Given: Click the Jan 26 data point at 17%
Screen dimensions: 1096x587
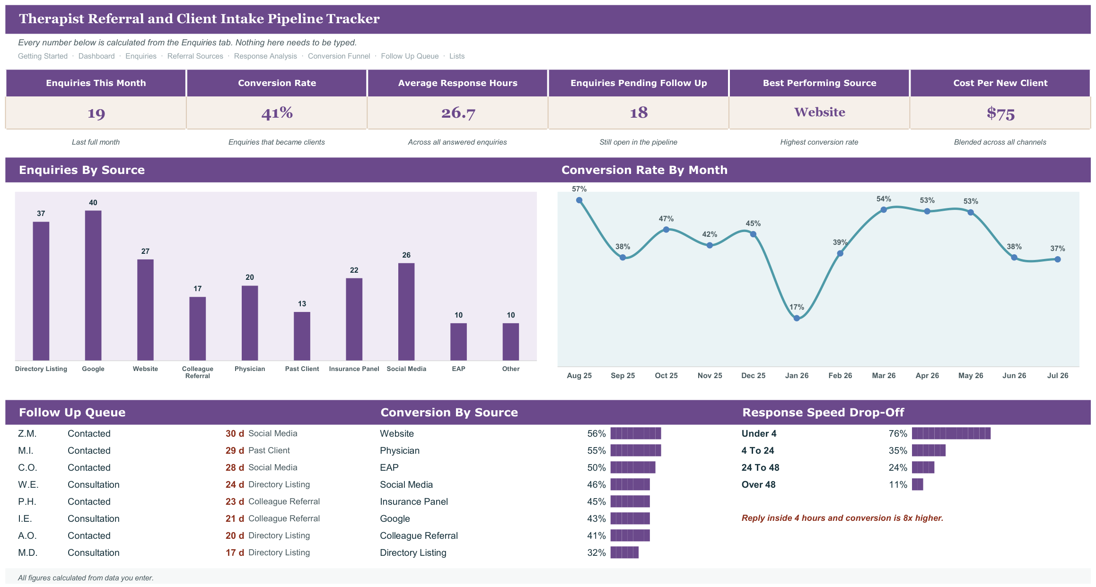Looking at the screenshot, I should click(797, 319).
